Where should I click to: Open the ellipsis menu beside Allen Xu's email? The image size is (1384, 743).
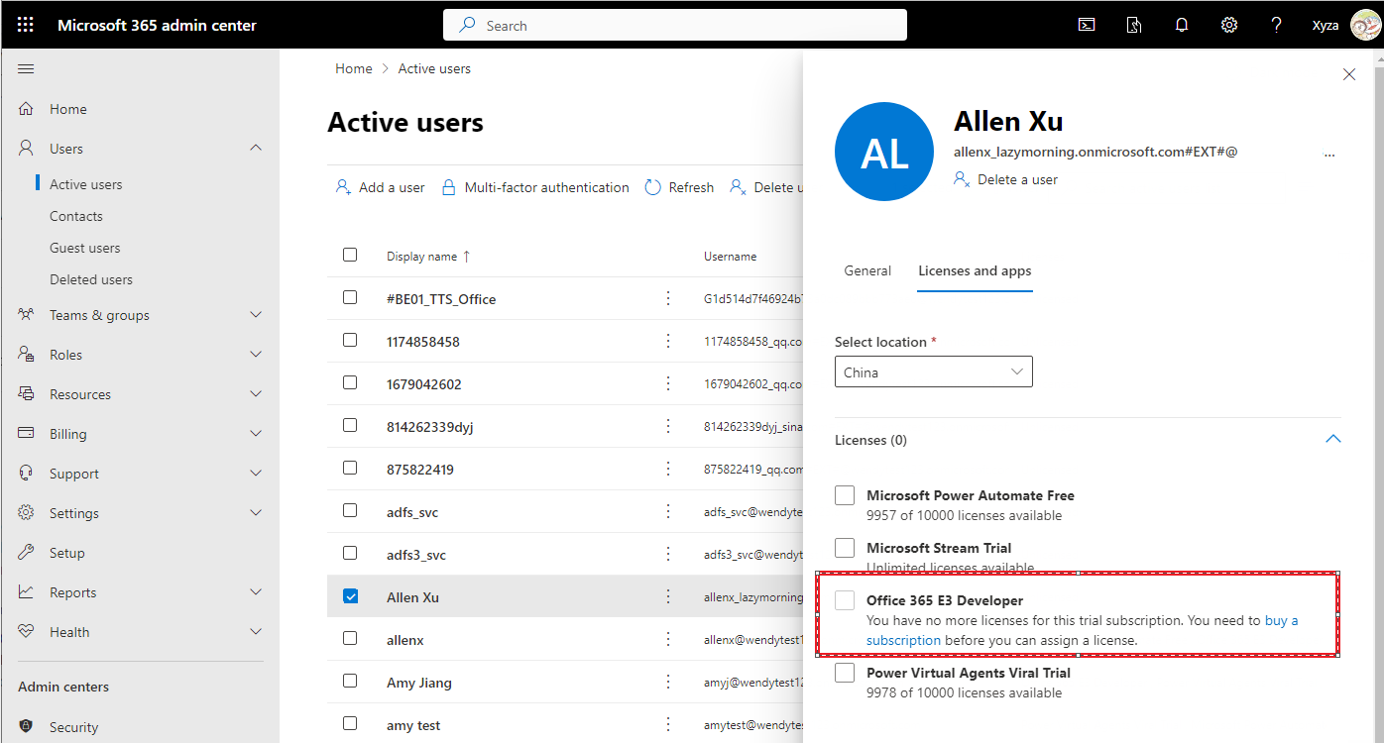(x=1329, y=154)
